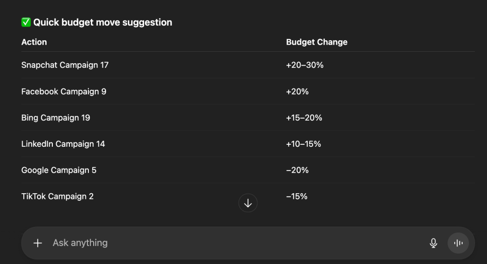Image resolution: width=487 pixels, height=264 pixels.
Task: Click the 'Bing Campaign 19' cell
Action: (56, 118)
